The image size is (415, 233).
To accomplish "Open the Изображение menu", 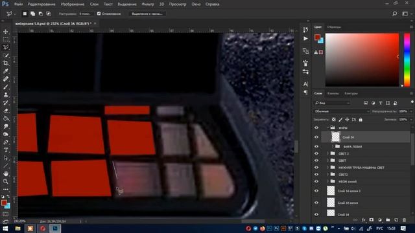I will point(73,5).
